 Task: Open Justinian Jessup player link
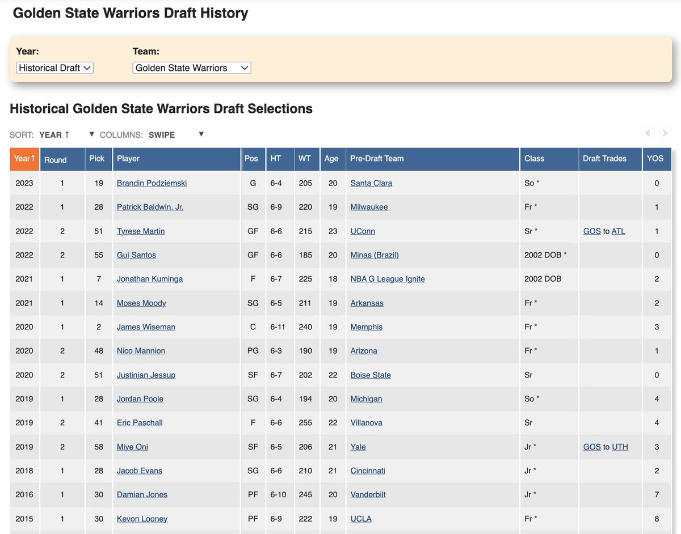(146, 375)
